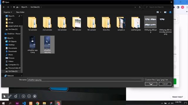Change the view layout icon
The height and width of the screenshot is (105, 188).
tap(158, 12)
